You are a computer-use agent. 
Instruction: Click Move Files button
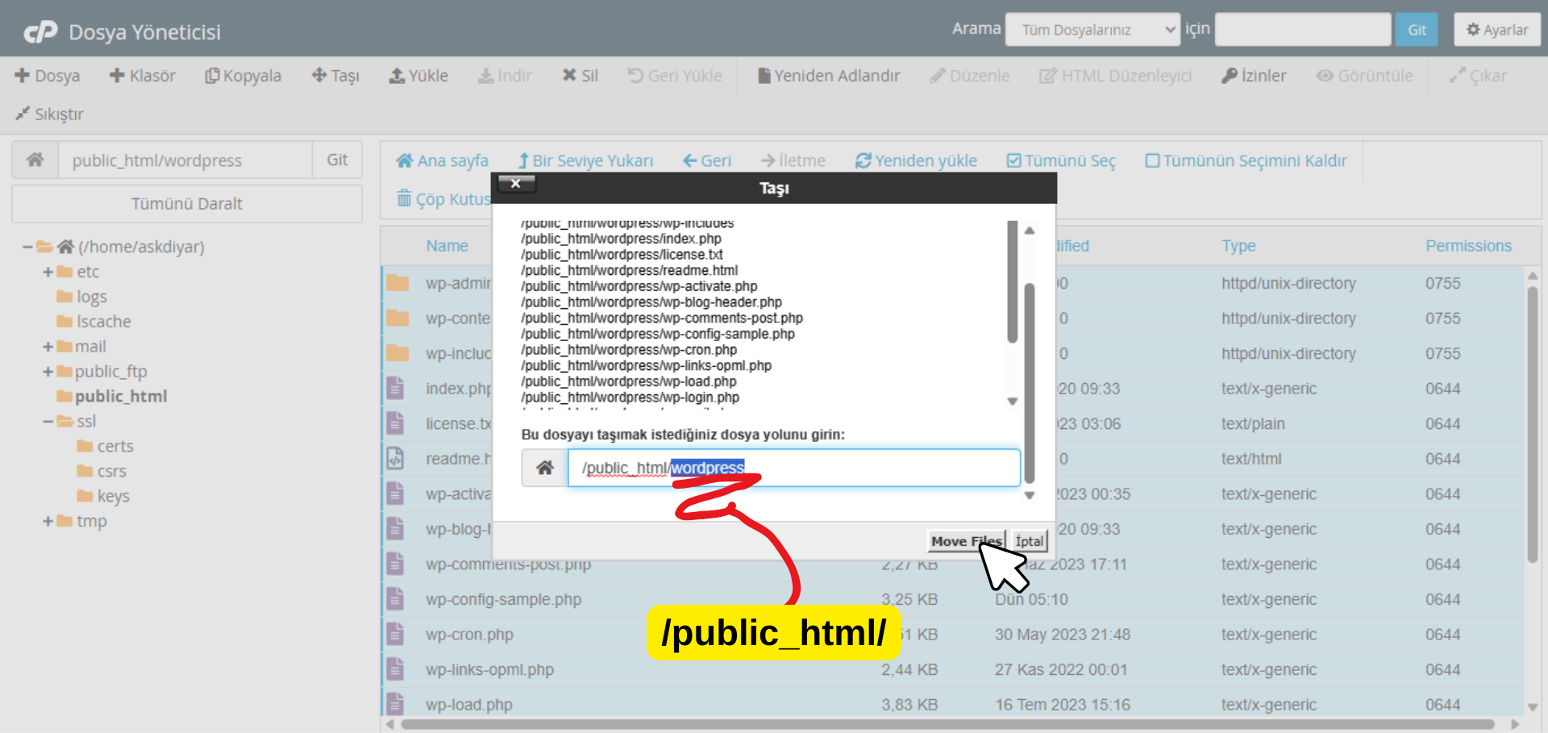pyautogui.click(x=966, y=541)
